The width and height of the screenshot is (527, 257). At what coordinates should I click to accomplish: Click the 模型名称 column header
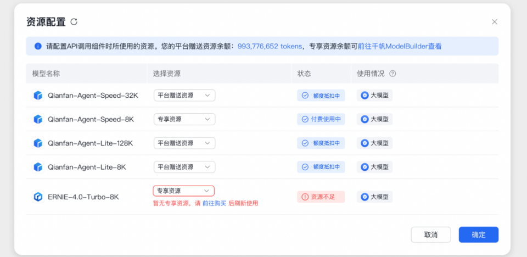click(46, 74)
